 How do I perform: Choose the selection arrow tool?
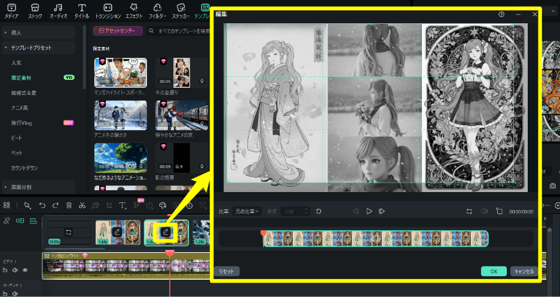(x=27, y=205)
